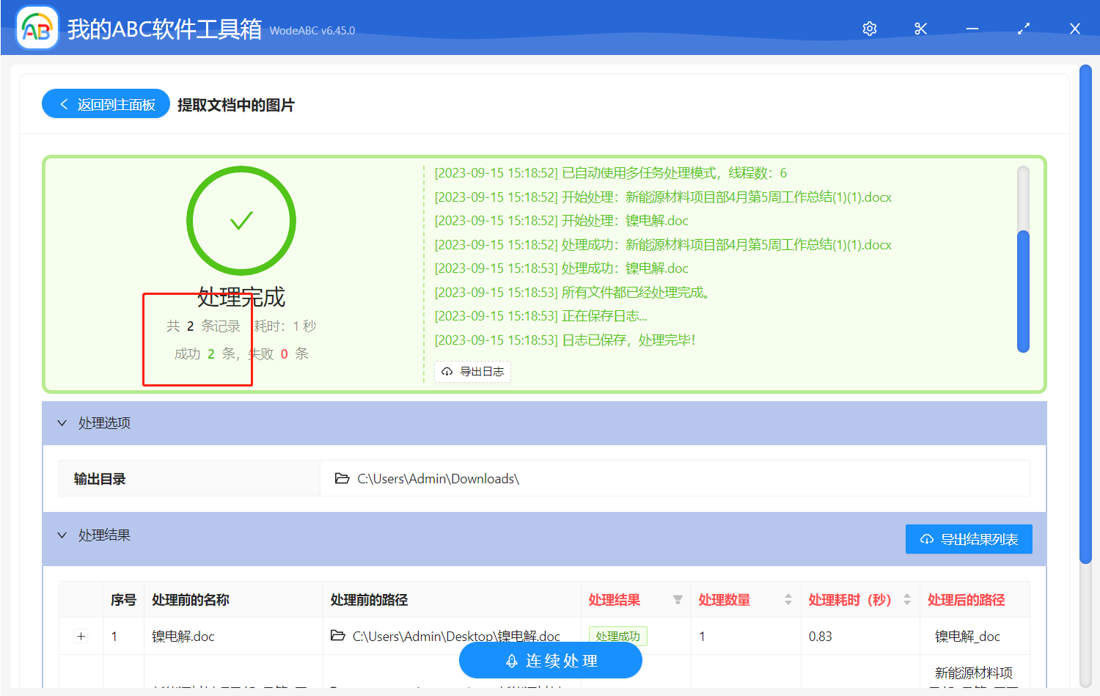The width and height of the screenshot is (1100, 696).
Task: Click the scissors icon in the title bar
Action: (920, 28)
